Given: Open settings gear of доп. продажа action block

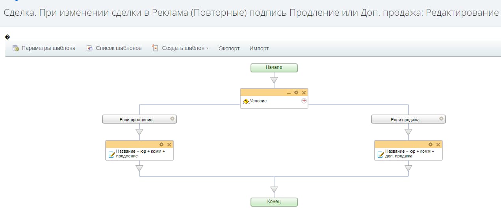Looking at the screenshot, I should click(430, 144).
